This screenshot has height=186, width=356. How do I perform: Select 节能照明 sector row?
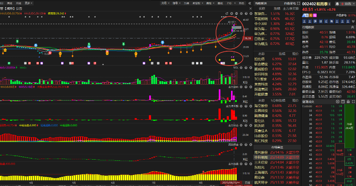tap(277, 19)
